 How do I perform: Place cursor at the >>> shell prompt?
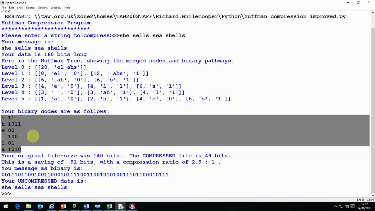point(6,194)
